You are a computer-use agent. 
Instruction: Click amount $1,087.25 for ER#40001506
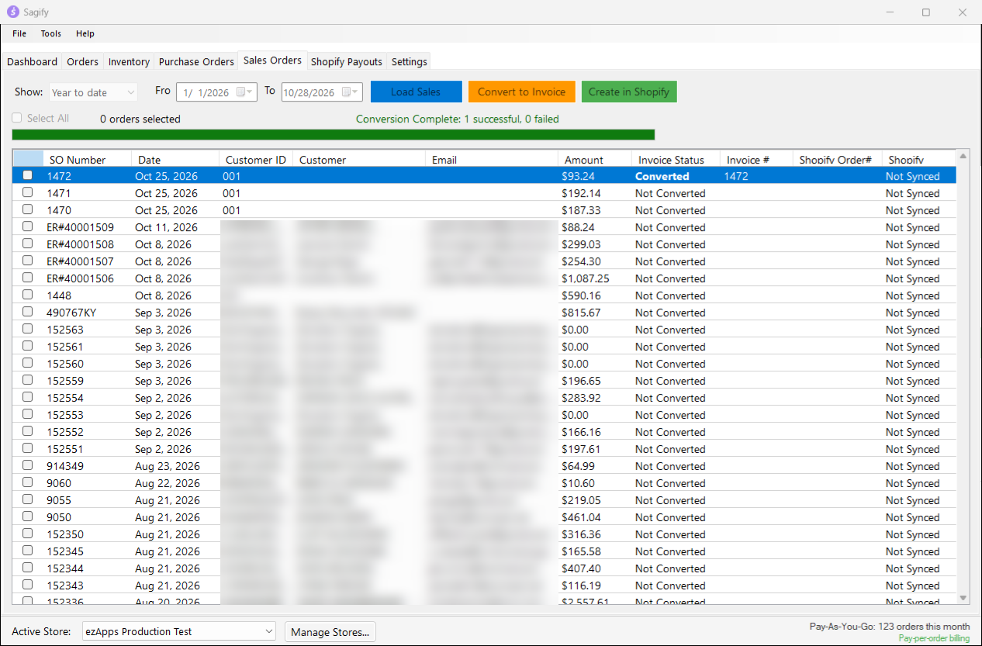[585, 278]
